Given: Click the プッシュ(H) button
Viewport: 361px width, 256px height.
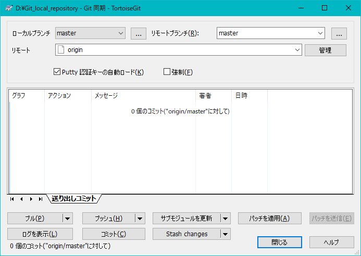Looking at the screenshot, I should [x=108, y=219].
